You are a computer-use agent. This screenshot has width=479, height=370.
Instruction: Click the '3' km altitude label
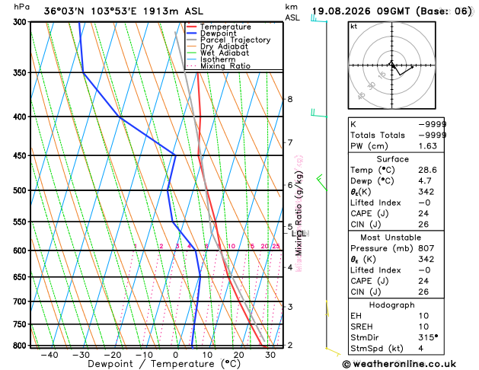pos(290,307)
